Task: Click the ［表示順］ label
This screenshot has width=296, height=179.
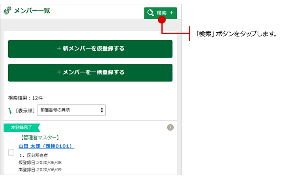Action: (25, 111)
